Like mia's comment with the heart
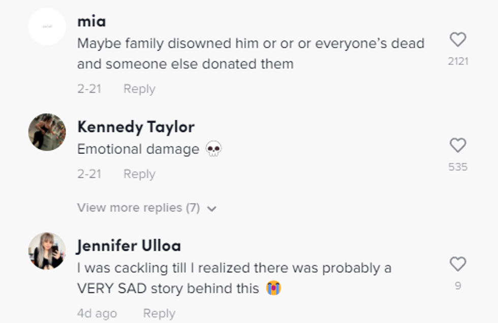Image resolution: width=498 pixels, height=323 pixels. pos(458,40)
